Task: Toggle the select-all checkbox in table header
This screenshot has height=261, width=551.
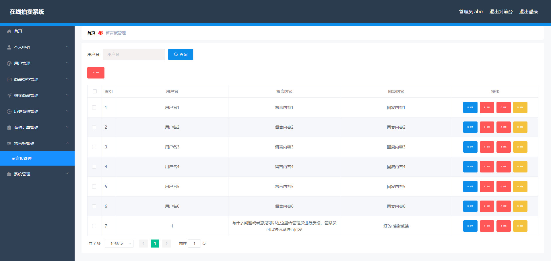Action: 95,91
